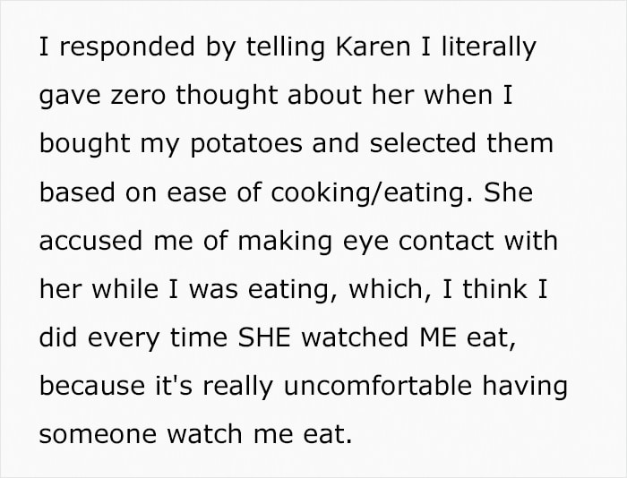The width and height of the screenshot is (627, 478).
Task: Click the word "accused" in the paragraph
Action: pos(90,242)
